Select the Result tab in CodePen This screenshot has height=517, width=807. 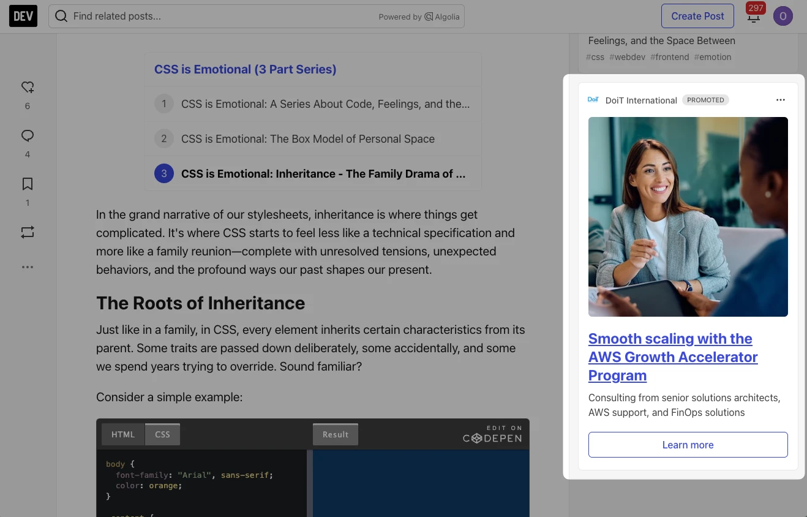pos(336,434)
